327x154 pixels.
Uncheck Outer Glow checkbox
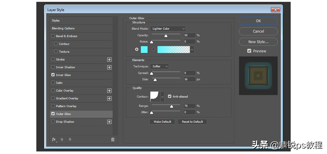click(53, 114)
